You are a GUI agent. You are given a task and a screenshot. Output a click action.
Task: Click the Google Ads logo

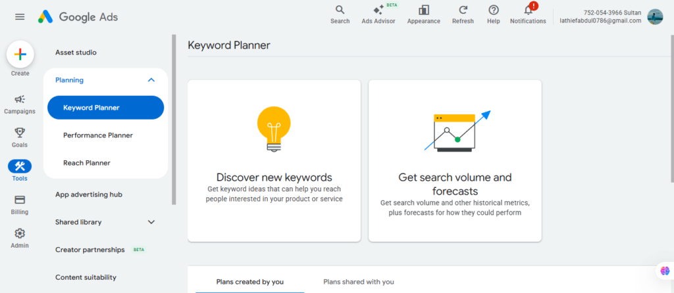(x=78, y=16)
